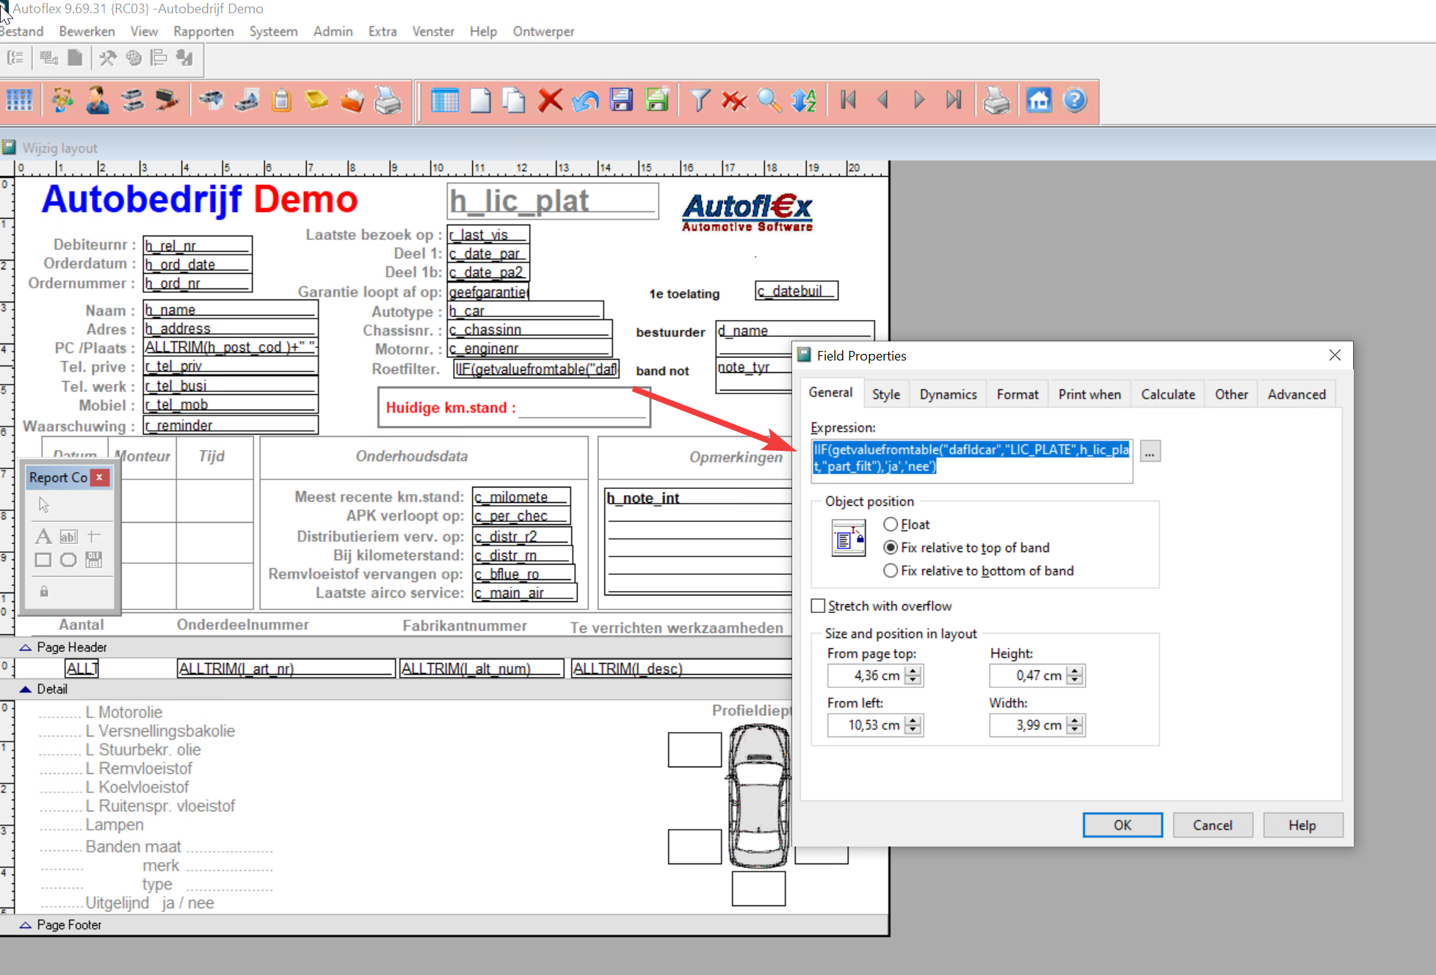This screenshot has width=1436, height=975.
Task: Go to next record arrow
Action: coord(918,100)
